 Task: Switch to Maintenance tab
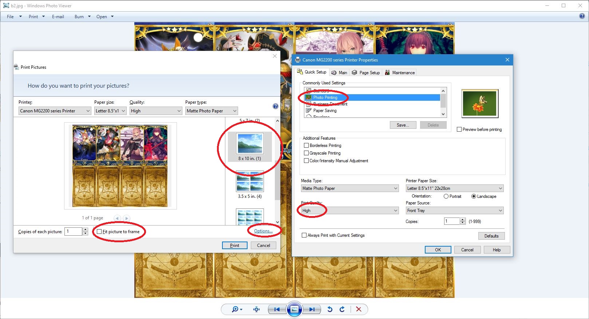click(x=400, y=73)
